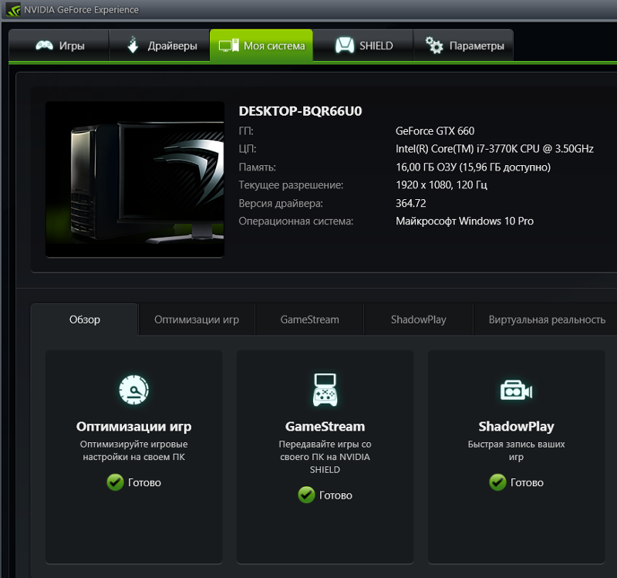Click the NVIDIA logo in the title bar
Viewport: 617px width, 578px height.
[13, 10]
